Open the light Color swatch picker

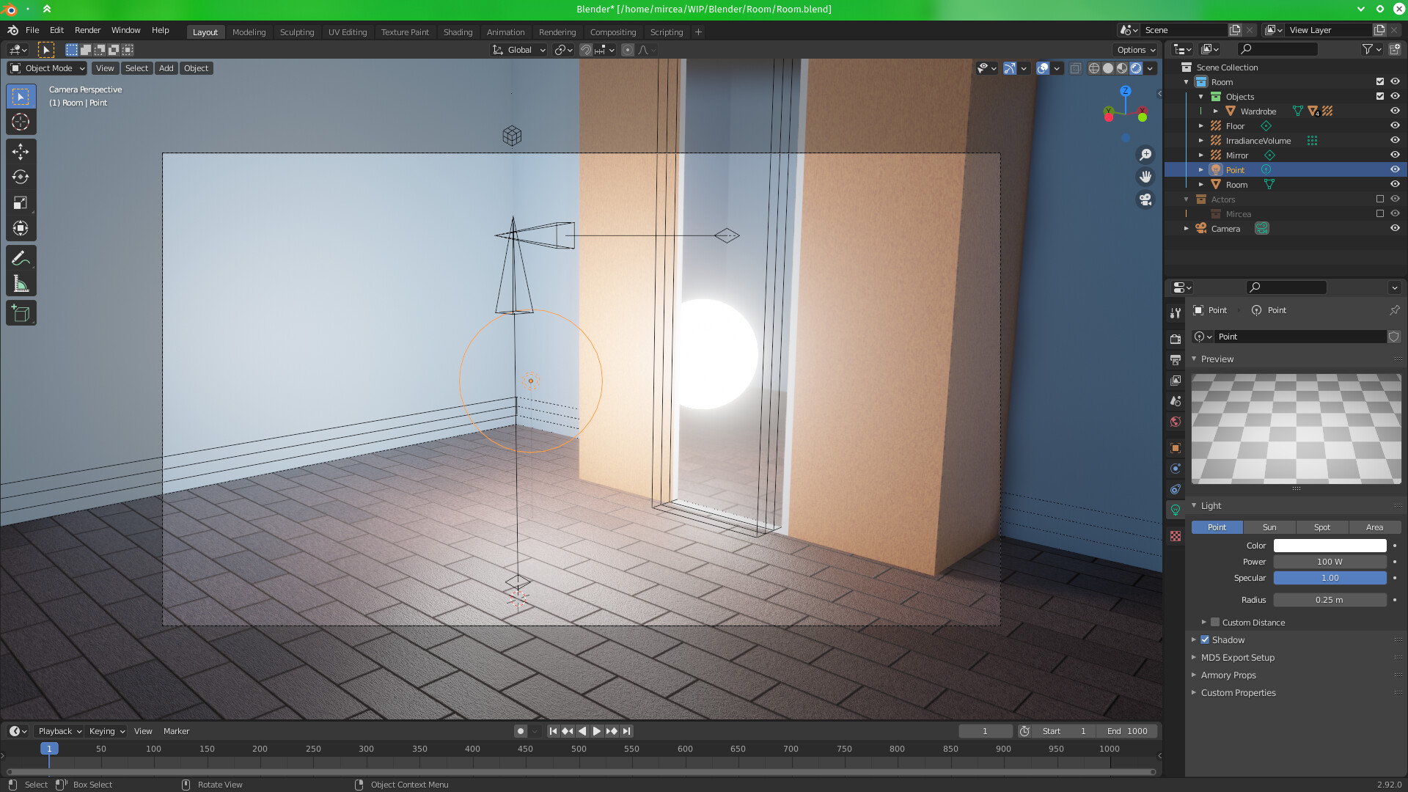[x=1330, y=546]
